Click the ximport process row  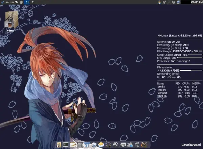(178, 93)
